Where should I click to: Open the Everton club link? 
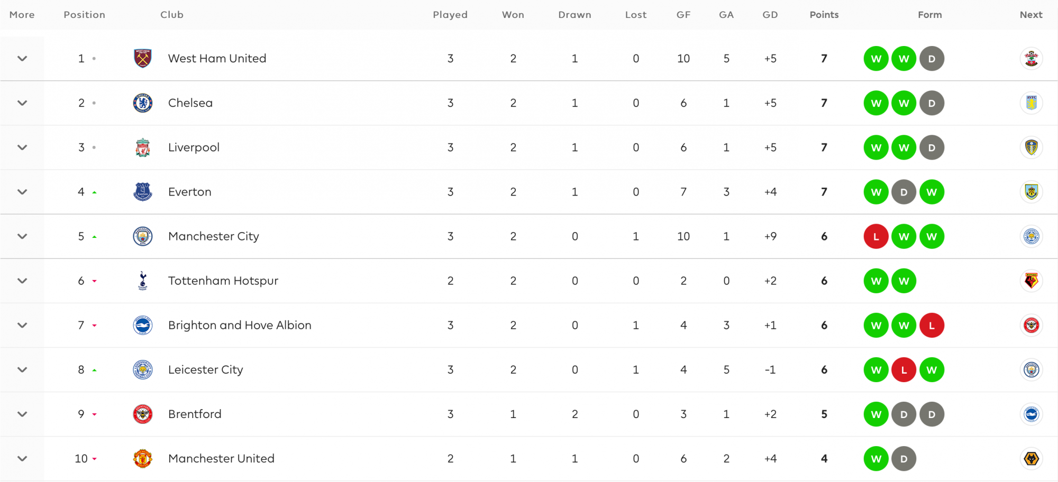coord(189,192)
